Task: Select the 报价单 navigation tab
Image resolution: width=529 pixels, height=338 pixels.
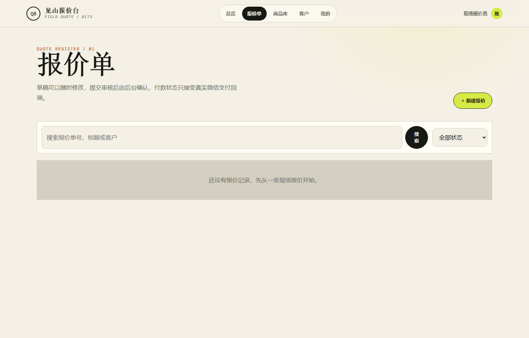Action: 254,14
